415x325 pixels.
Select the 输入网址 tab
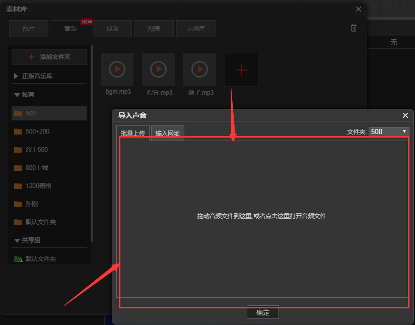coord(168,133)
